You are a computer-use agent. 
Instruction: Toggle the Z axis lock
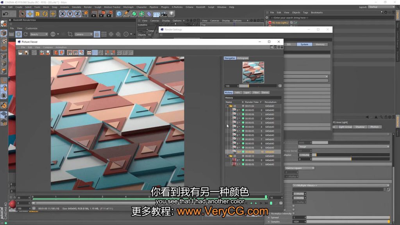tap(77, 14)
